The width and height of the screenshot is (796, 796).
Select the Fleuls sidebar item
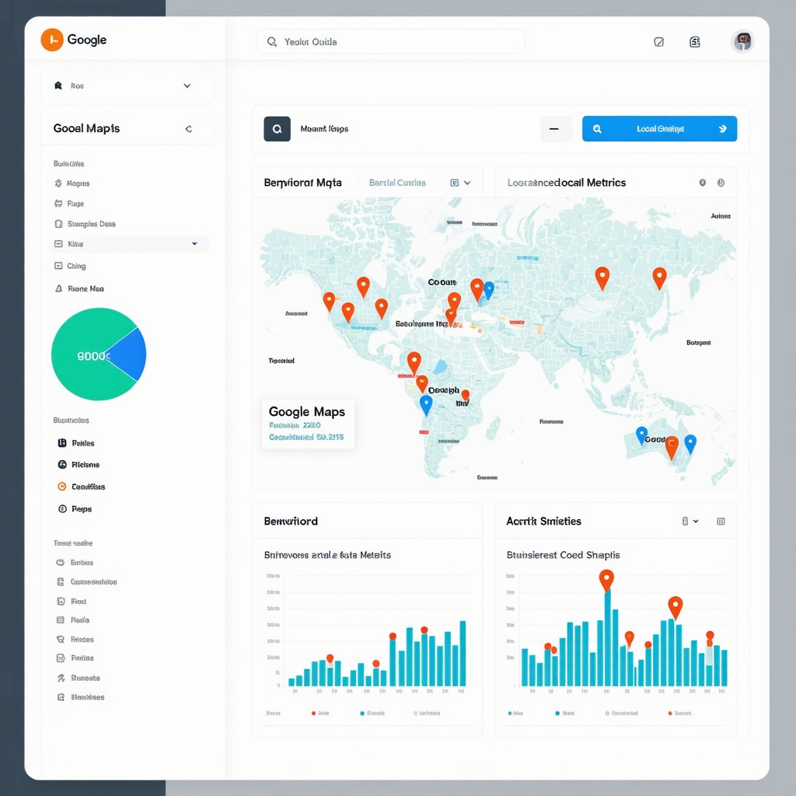coord(80,620)
